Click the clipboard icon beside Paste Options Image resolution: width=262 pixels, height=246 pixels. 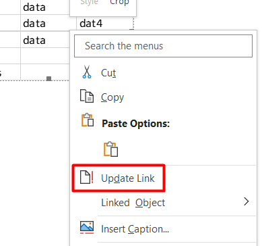pos(88,120)
